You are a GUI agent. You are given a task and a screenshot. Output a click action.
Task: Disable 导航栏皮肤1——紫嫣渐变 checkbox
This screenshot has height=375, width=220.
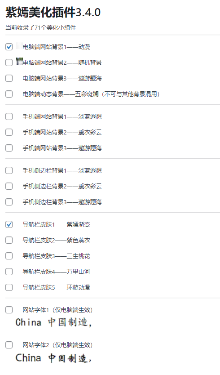coord(9,224)
